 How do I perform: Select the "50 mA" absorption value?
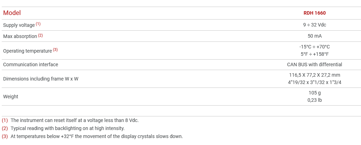pos(314,36)
